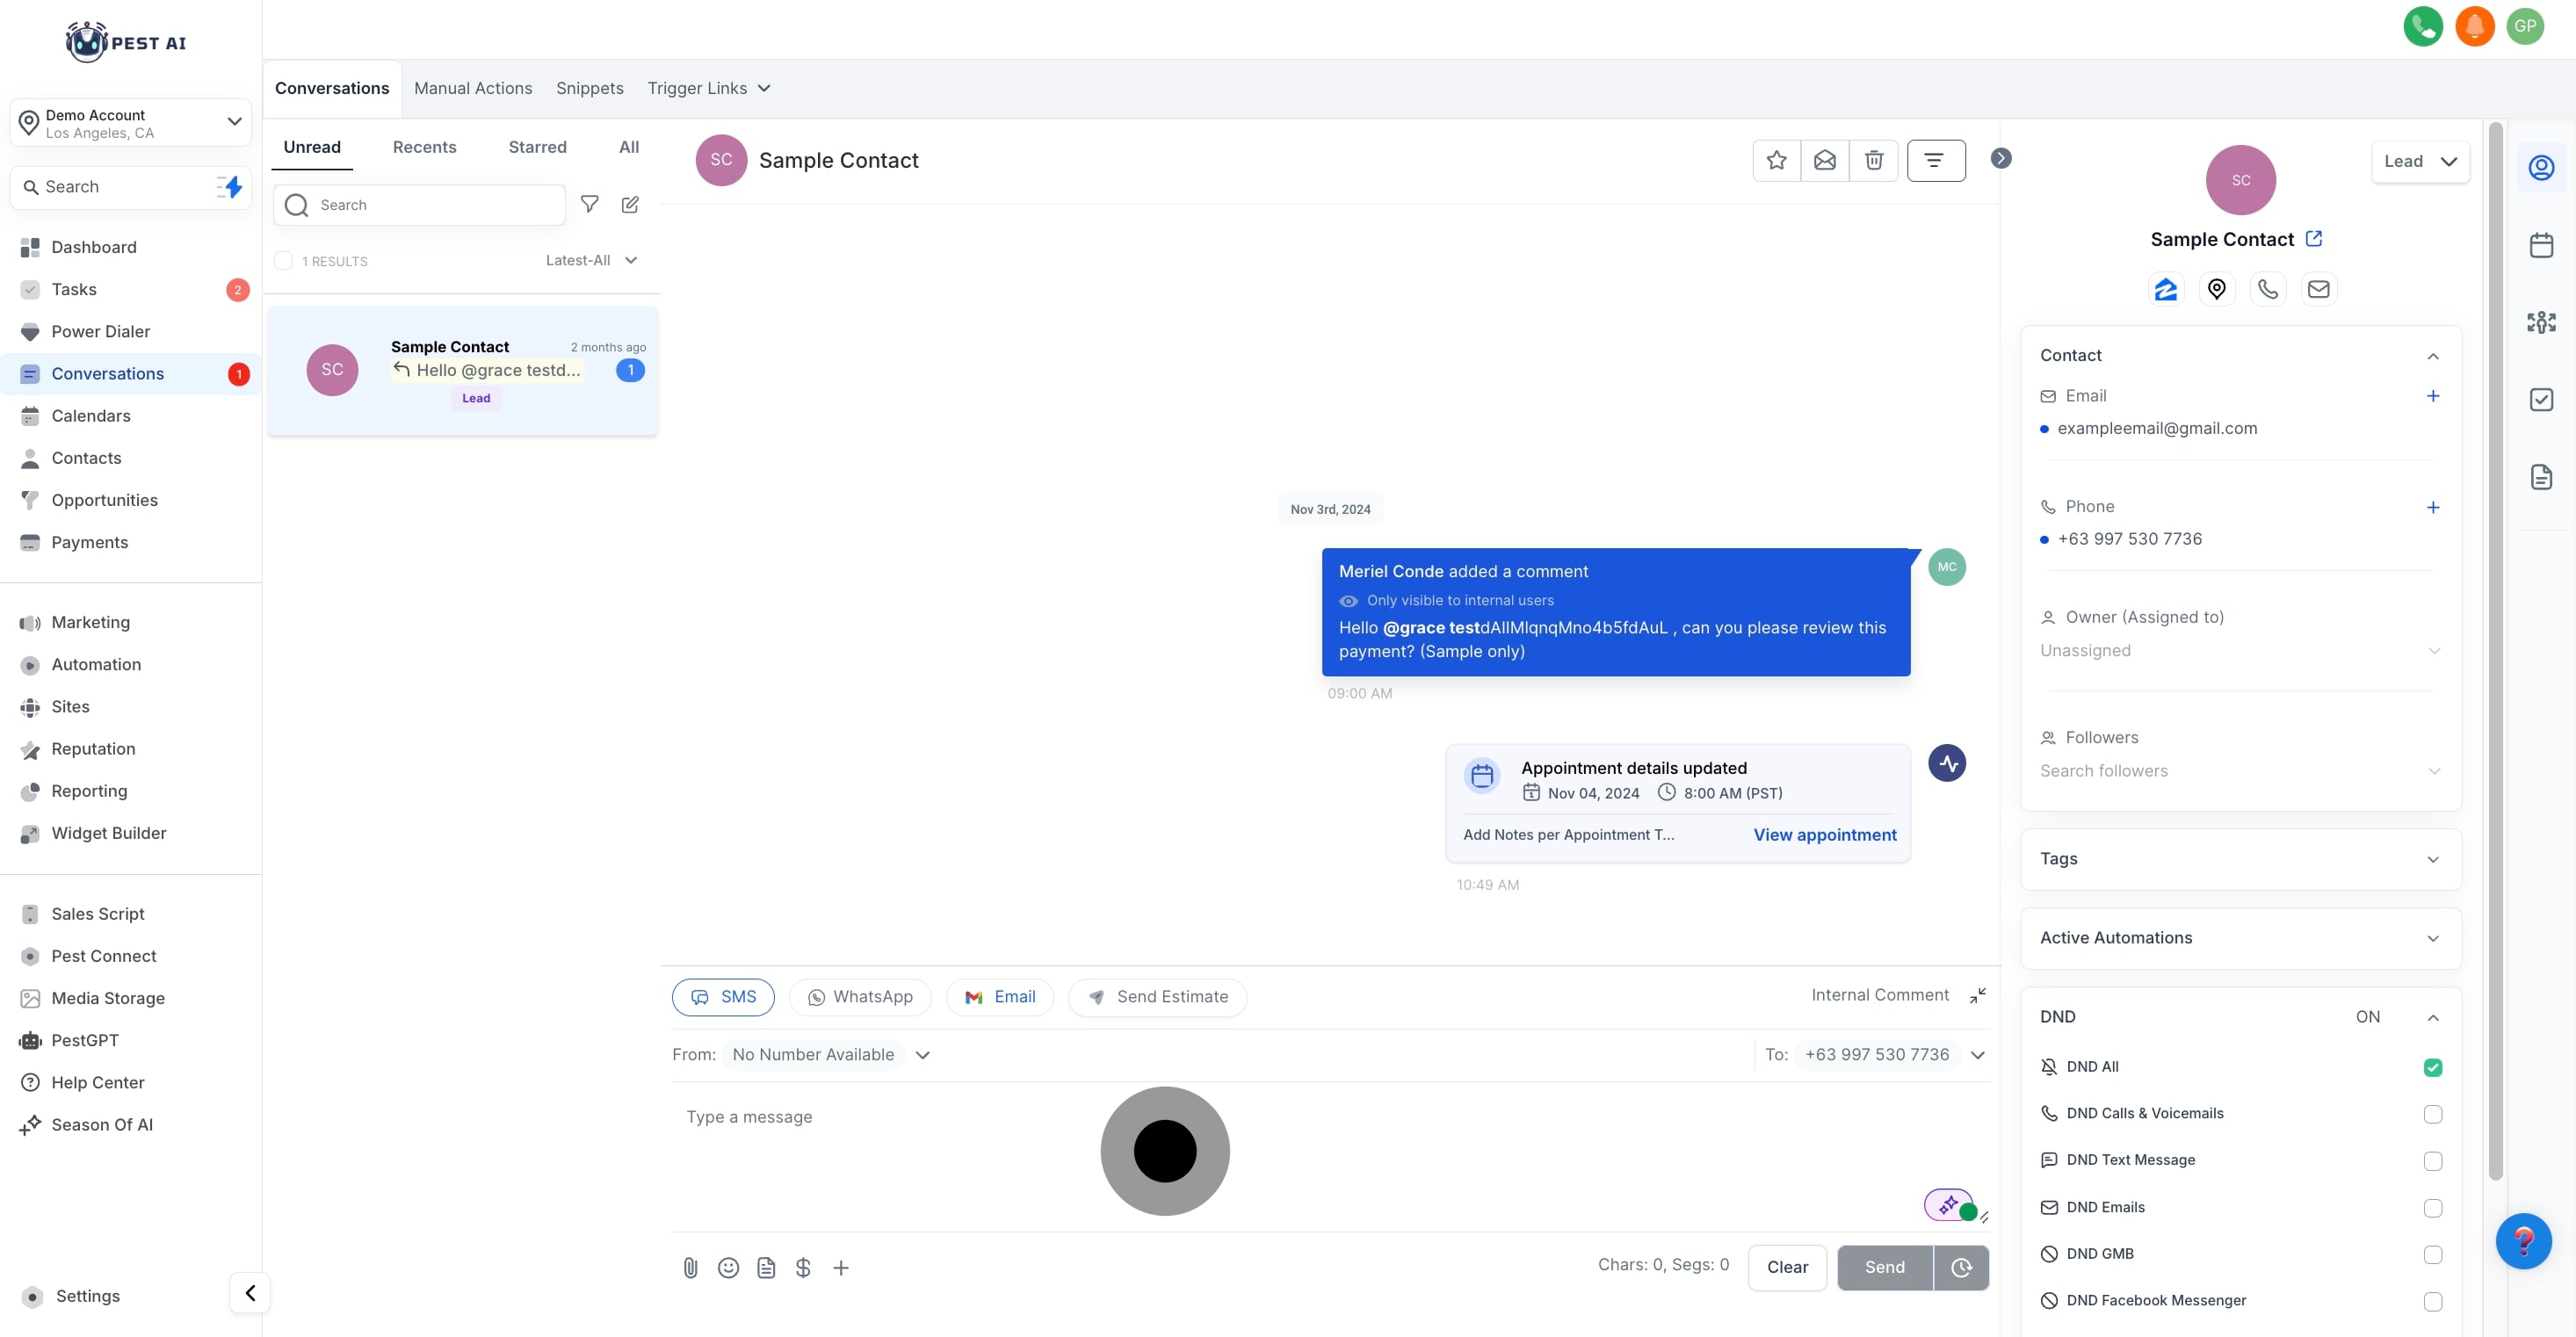The image size is (2576, 1337).
Task: Star the Sample Contact conversation
Action: (x=1776, y=160)
